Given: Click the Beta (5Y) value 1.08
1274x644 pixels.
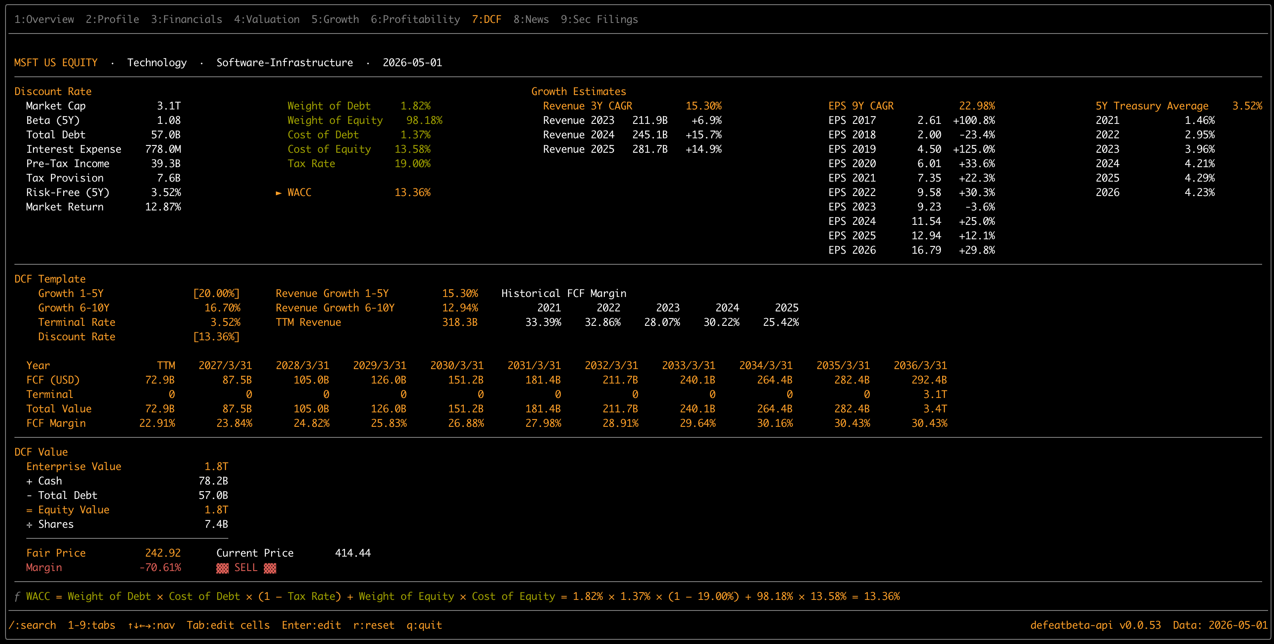Looking at the screenshot, I should coord(168,120).
